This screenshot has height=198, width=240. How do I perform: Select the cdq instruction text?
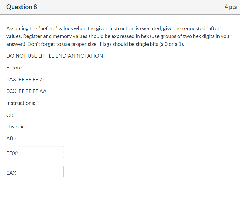pyautogui.click(x=10, y=115)
